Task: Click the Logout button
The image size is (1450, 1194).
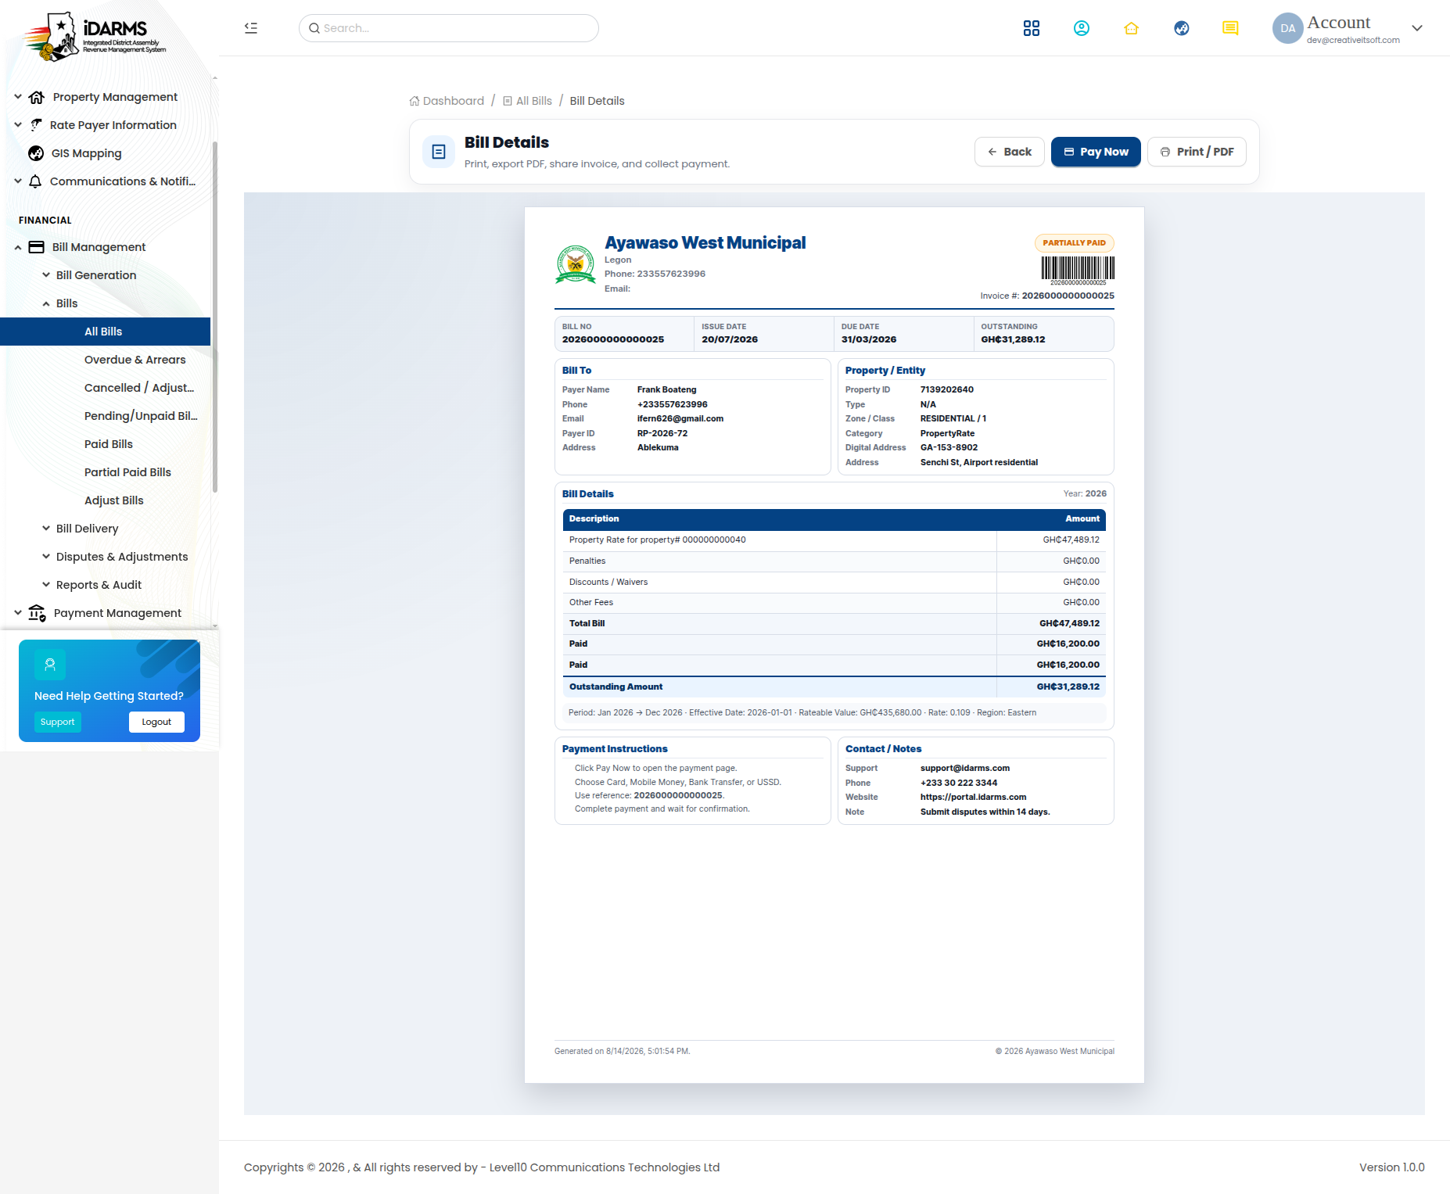Action: 156,722
